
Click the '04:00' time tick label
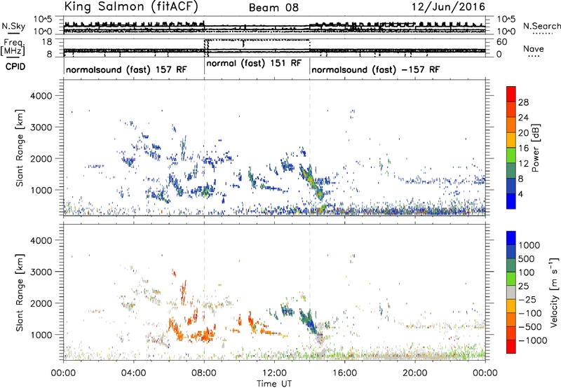pyautogui.click(x=134, y=373)
